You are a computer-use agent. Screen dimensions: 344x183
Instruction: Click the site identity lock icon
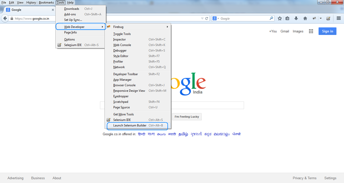click(12, 18)
